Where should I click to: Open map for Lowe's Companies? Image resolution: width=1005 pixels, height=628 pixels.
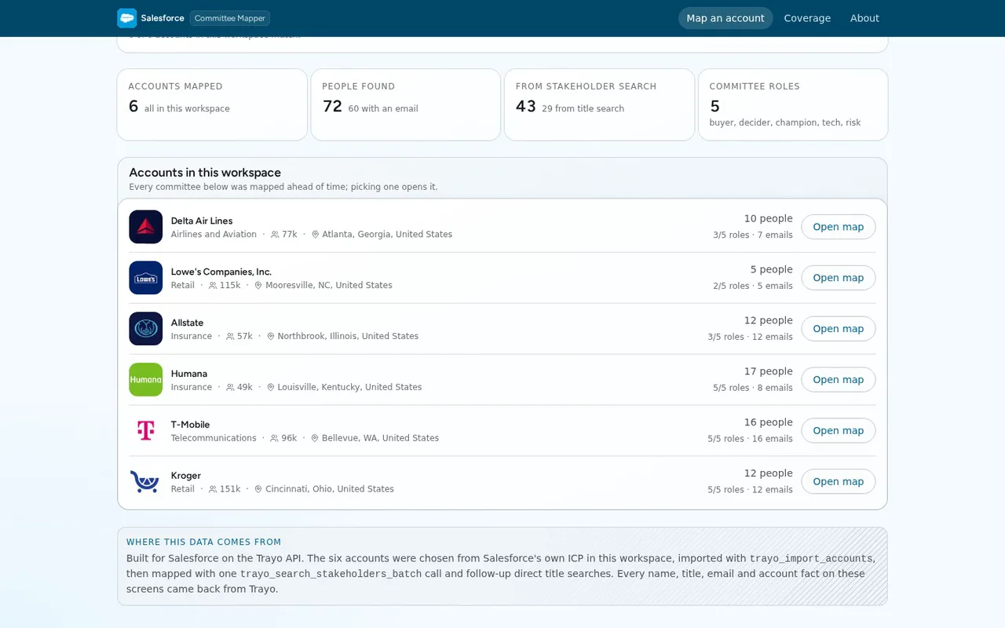(838, 278)
